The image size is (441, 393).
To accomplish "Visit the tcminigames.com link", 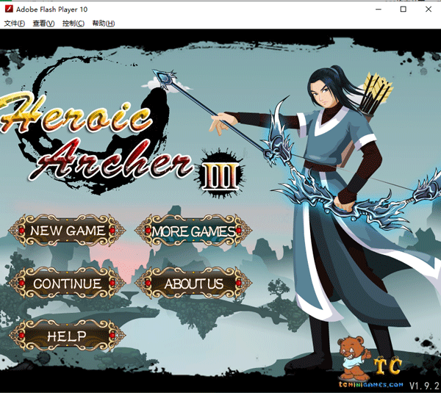I will [x=370, y=385].
